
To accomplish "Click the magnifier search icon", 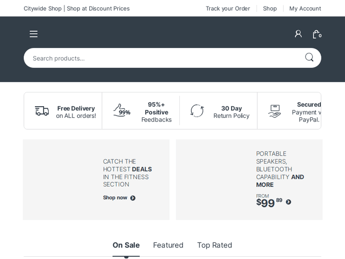I will click(x=309, y=58).
